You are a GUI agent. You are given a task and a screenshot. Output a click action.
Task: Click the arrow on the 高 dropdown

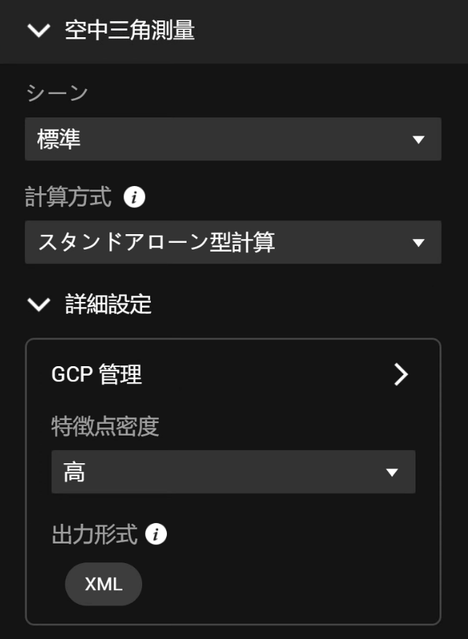coord(392,472)
